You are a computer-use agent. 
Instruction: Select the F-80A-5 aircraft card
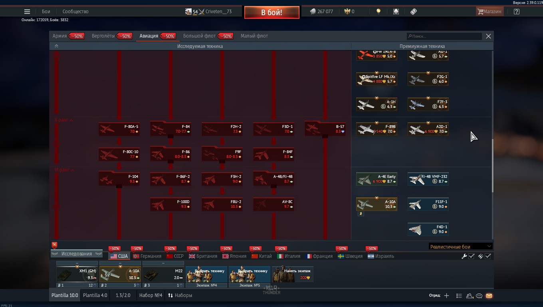(119, 129)
